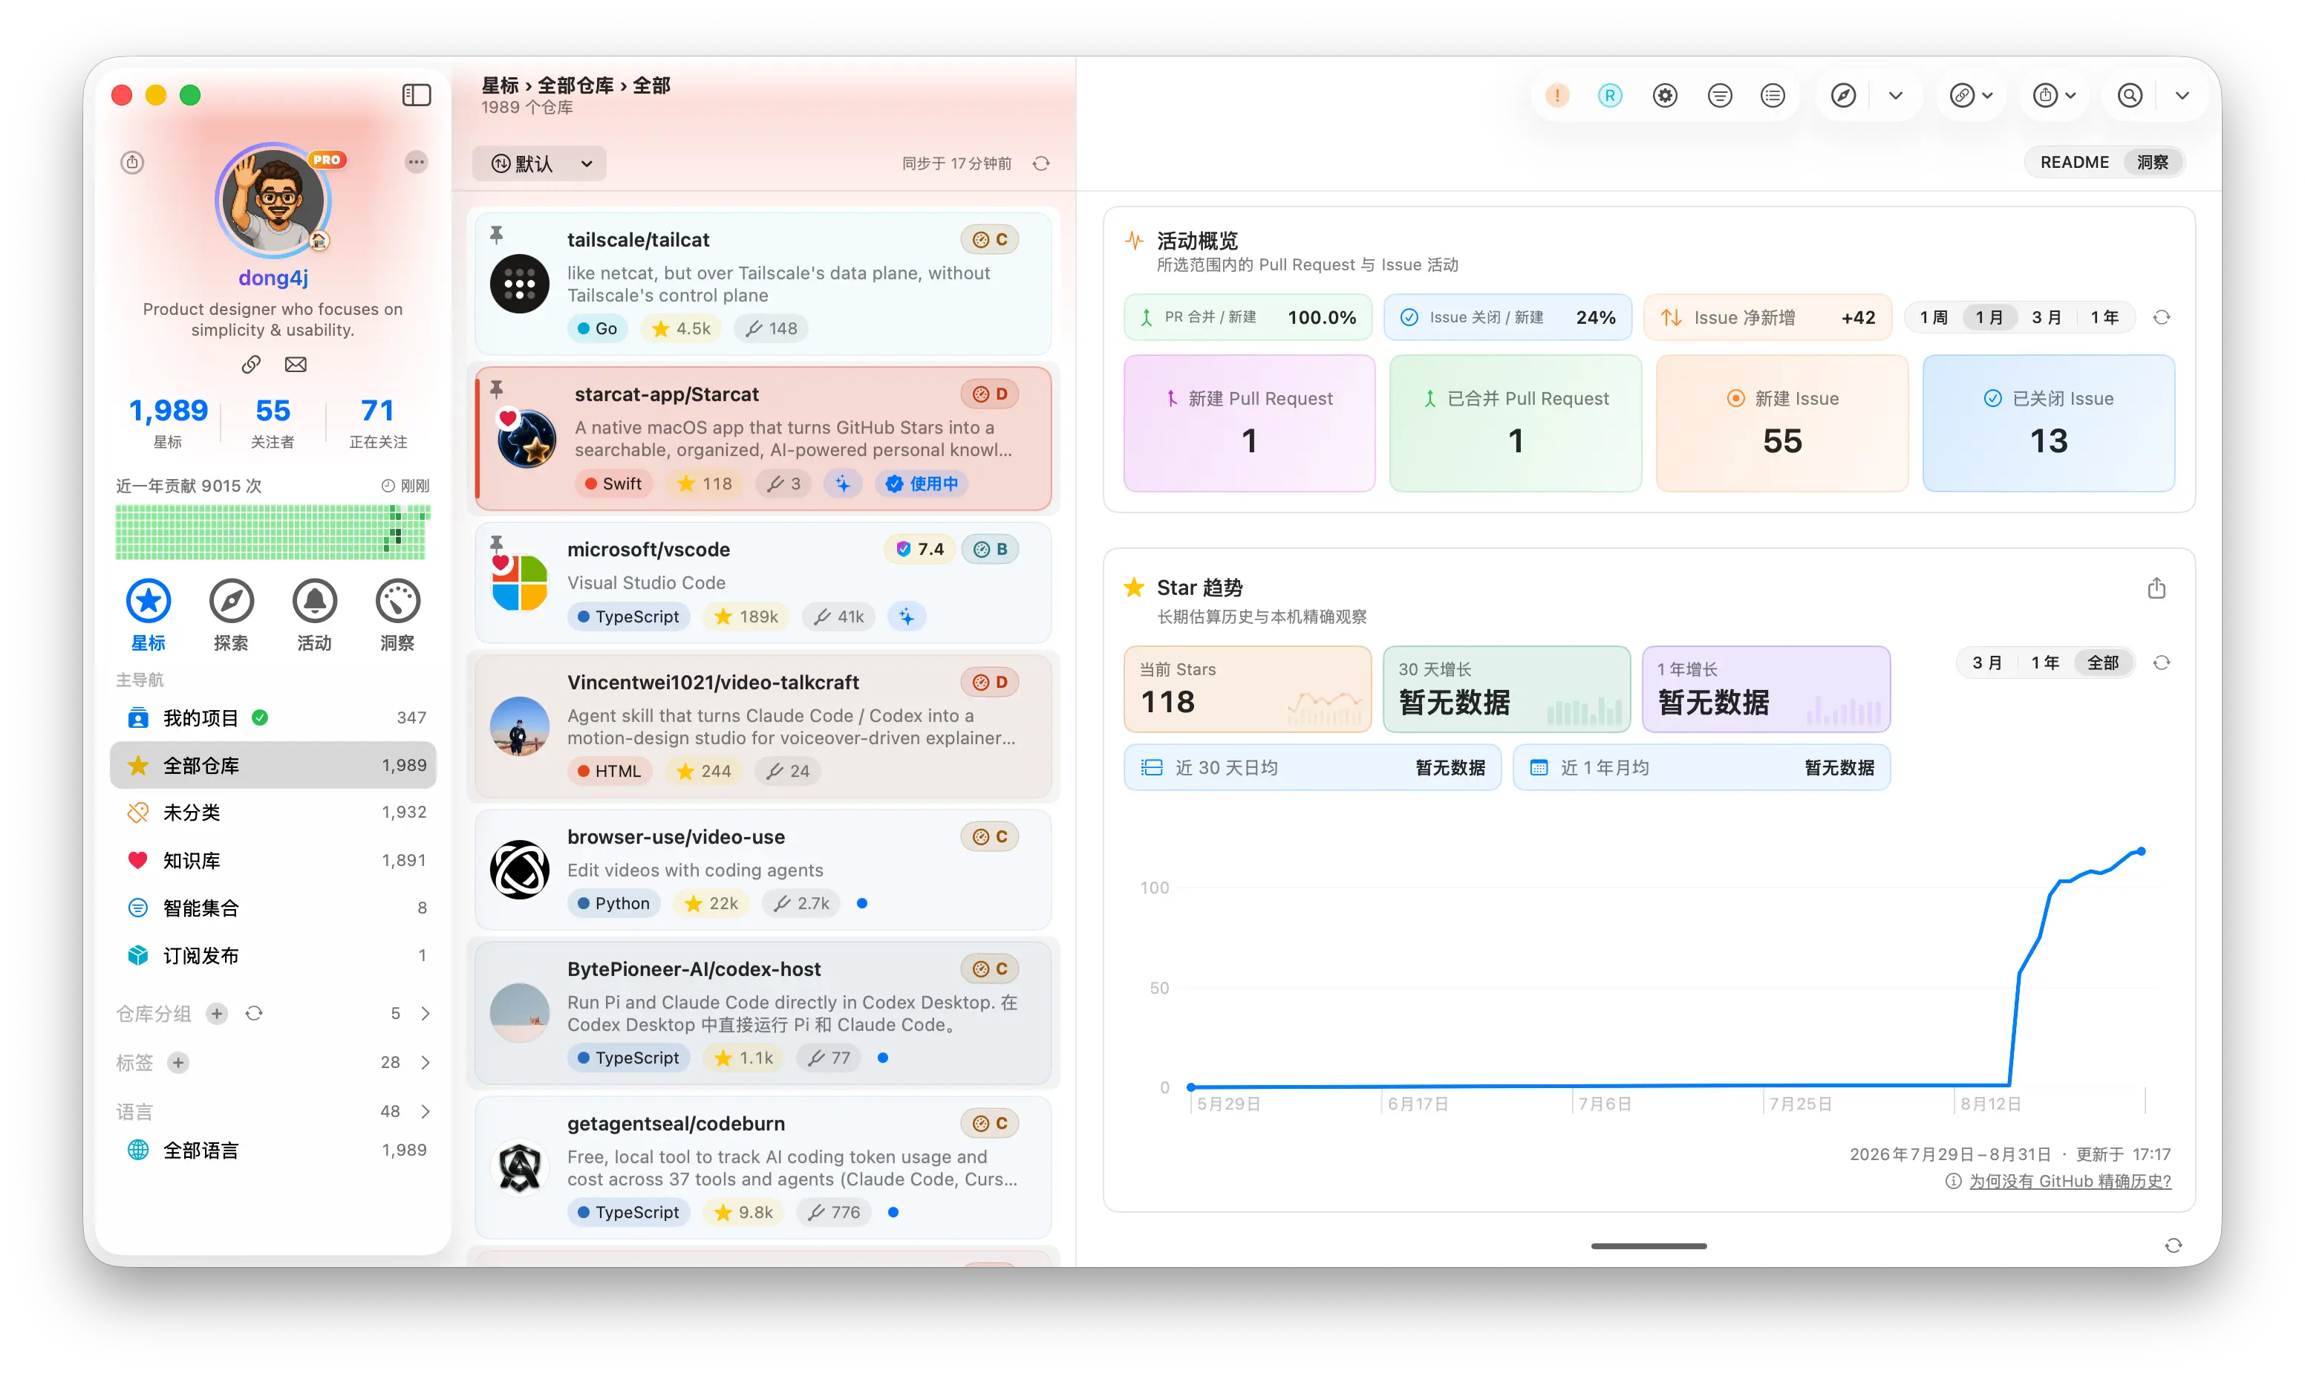The image size is (2305, 1377).
Task: Refresh the Star 趋势 data
Action: (2161, 663)
